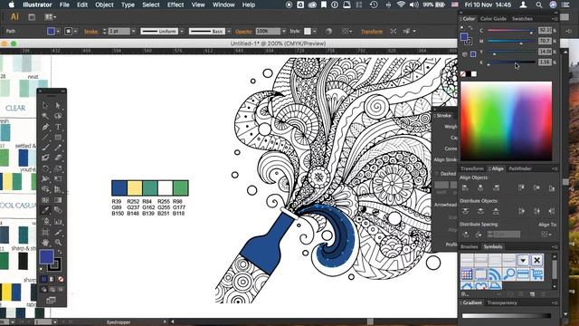Select the magnifier search symbol
This screenshot has width=579, height=326.
[x=509, y=274]
